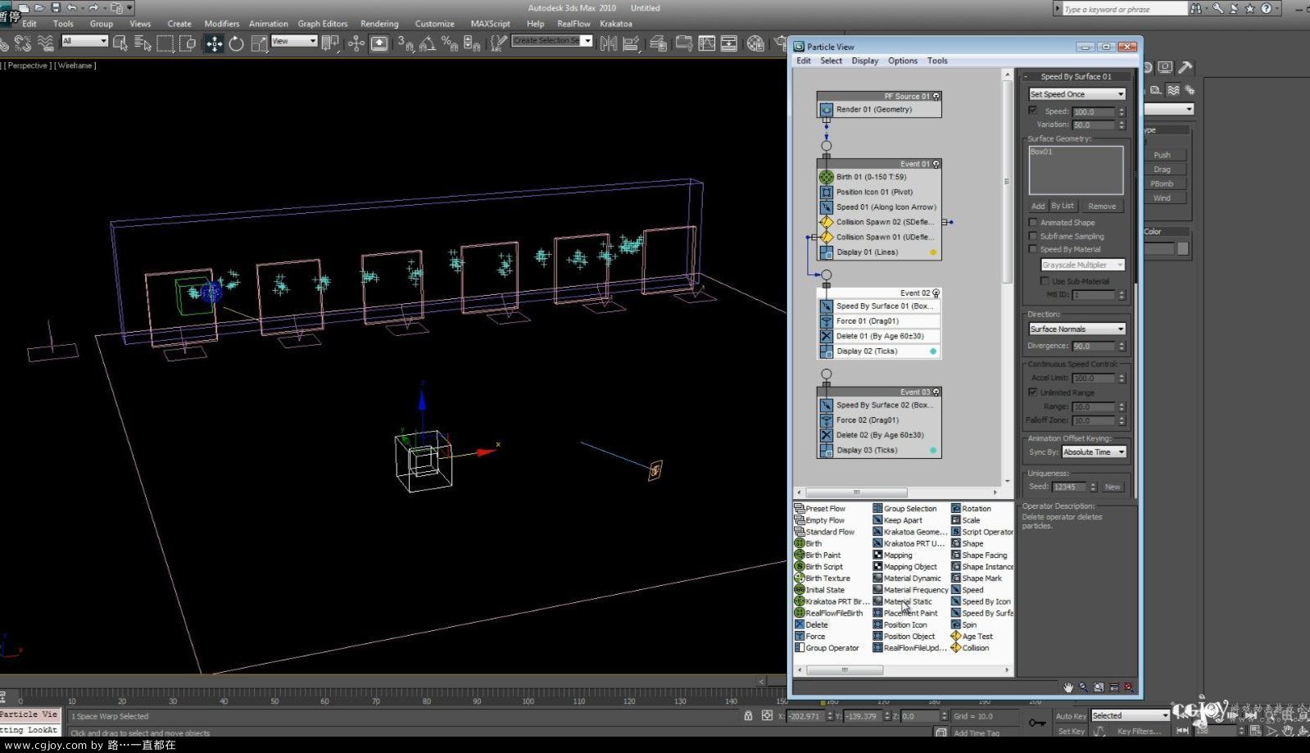Toggle Angle Snap in the toolbar

[428, 43]
